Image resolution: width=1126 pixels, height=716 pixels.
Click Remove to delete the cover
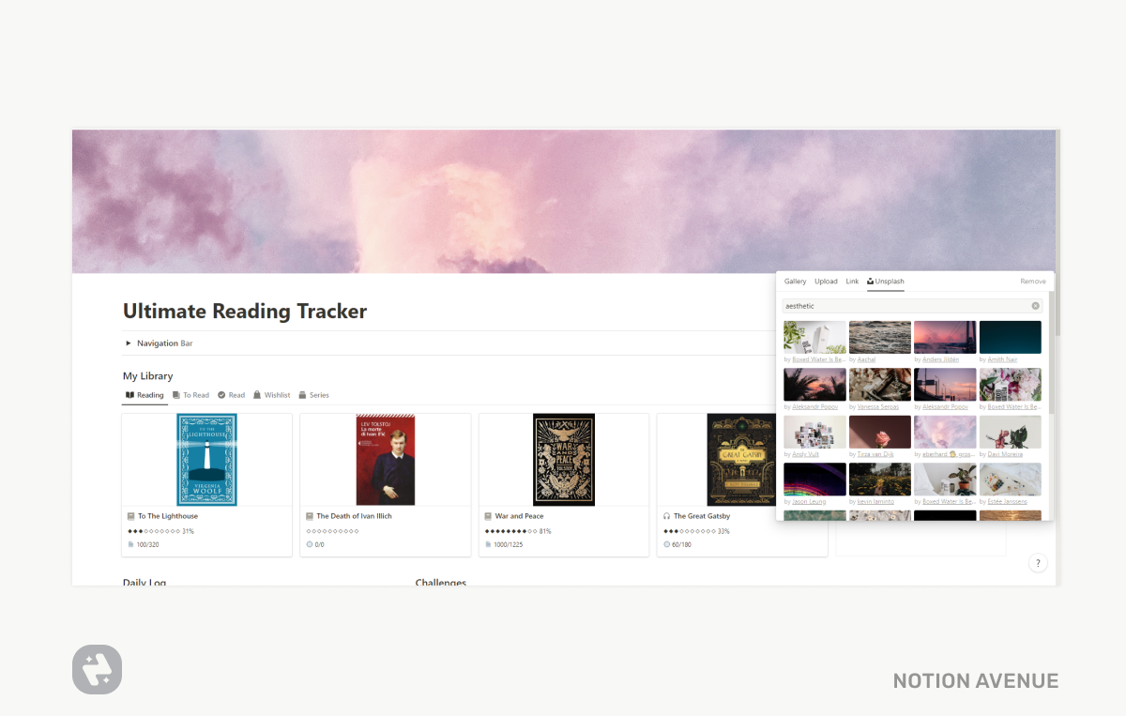click(x=1033, y=282)
